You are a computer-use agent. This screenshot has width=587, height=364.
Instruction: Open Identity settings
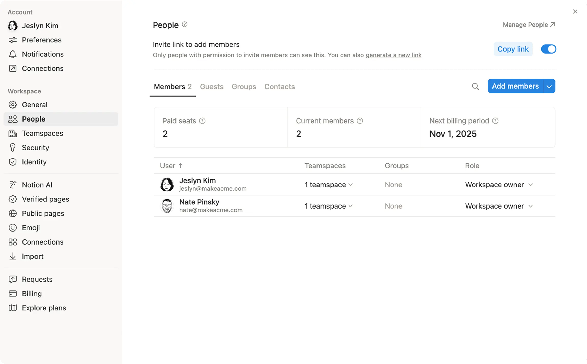pos(34,162)
